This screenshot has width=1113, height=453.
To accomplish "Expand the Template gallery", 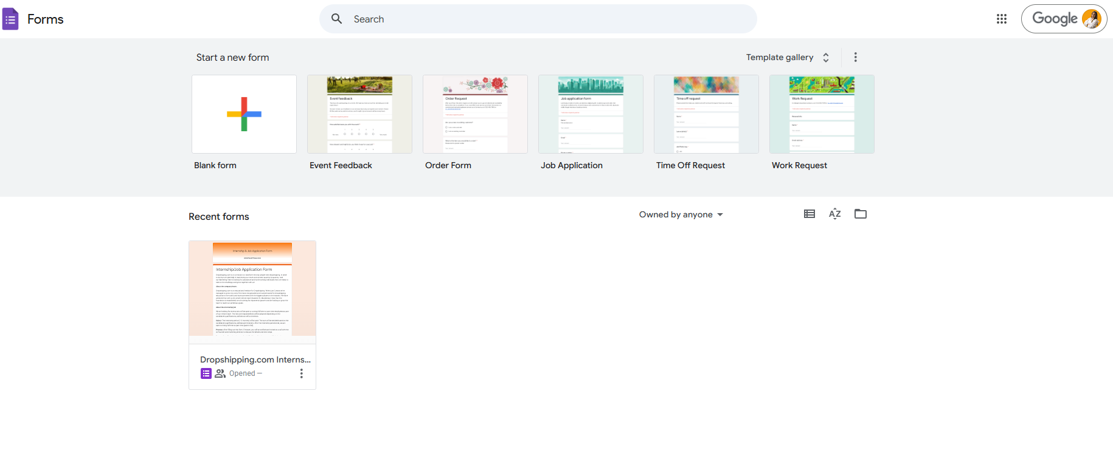I will pyautogui.click(x=788, y=57).
